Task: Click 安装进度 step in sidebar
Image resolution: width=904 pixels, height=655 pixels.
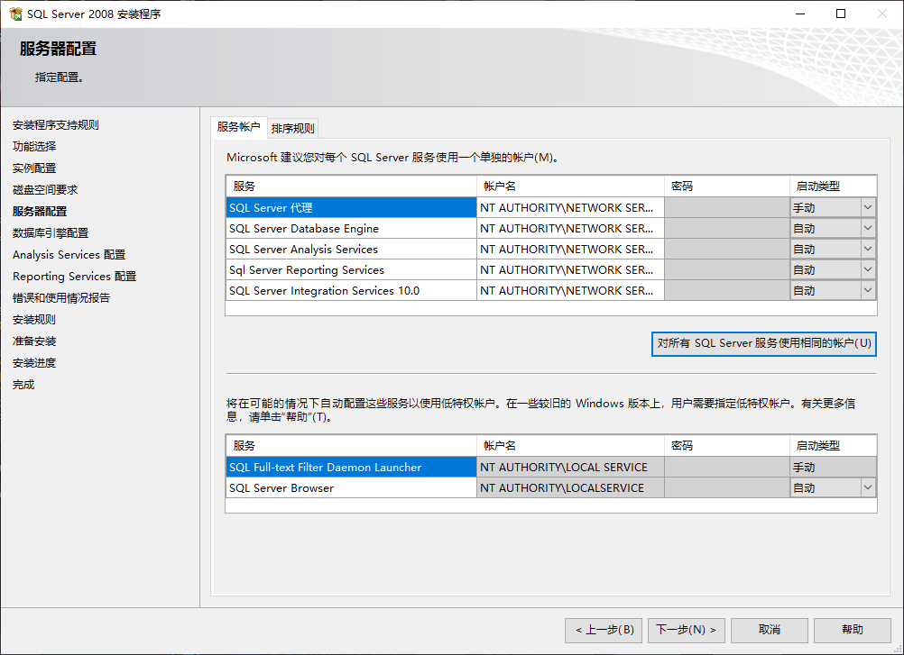Action: click(34, 362)
